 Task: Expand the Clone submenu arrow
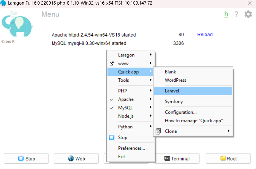point(228,131)
